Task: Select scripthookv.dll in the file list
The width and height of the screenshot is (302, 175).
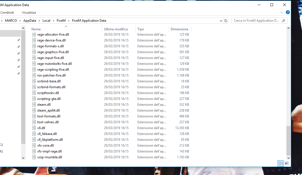Action: pyautogui.click(x=48, y=93)
